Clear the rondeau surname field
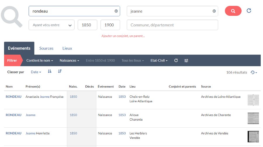Screen dimensions: 263x147 tap(116, 11)
